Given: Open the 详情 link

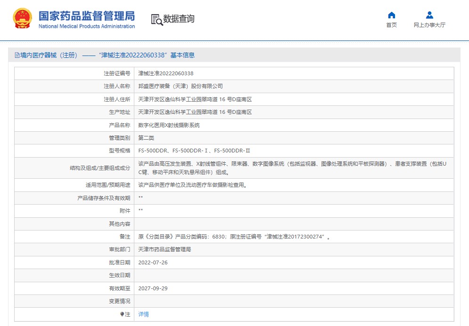Looking at the screenshot, I should pyautogui.click(x=143, y=314).
